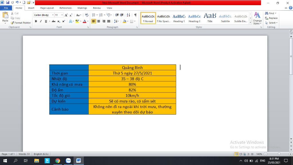Click the Quảng Bình table cell
Viewport: 293px width, 165px height.
(132, 68)
